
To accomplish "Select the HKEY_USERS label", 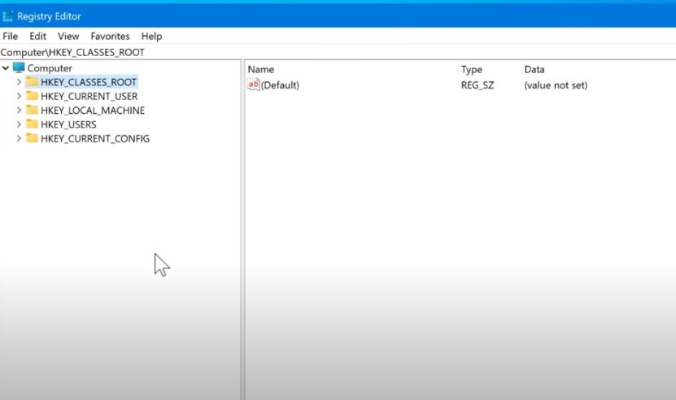I will click(68, 124).
